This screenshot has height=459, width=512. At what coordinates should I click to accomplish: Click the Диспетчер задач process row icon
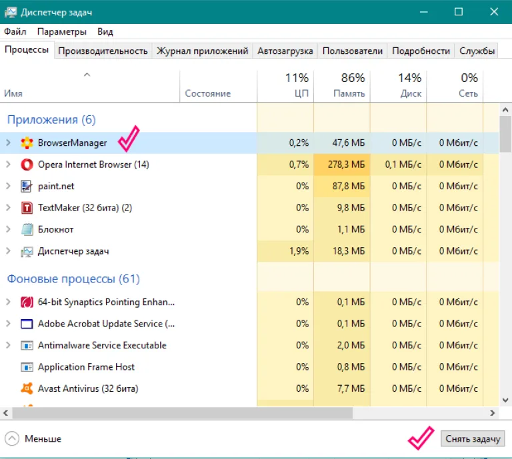[x=27, y=252]
